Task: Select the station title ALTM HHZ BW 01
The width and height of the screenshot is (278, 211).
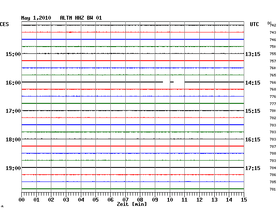Action: coord(81,18)
